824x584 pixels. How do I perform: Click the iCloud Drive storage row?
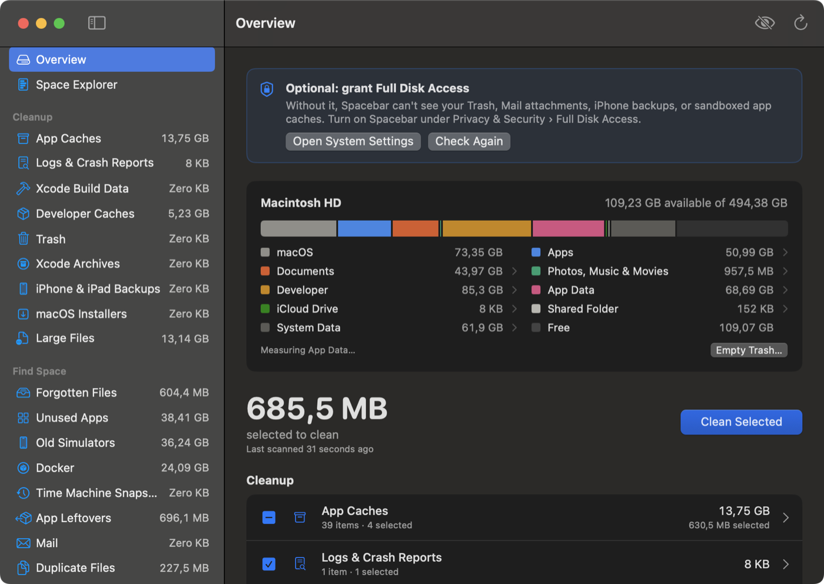click(389, 309)
